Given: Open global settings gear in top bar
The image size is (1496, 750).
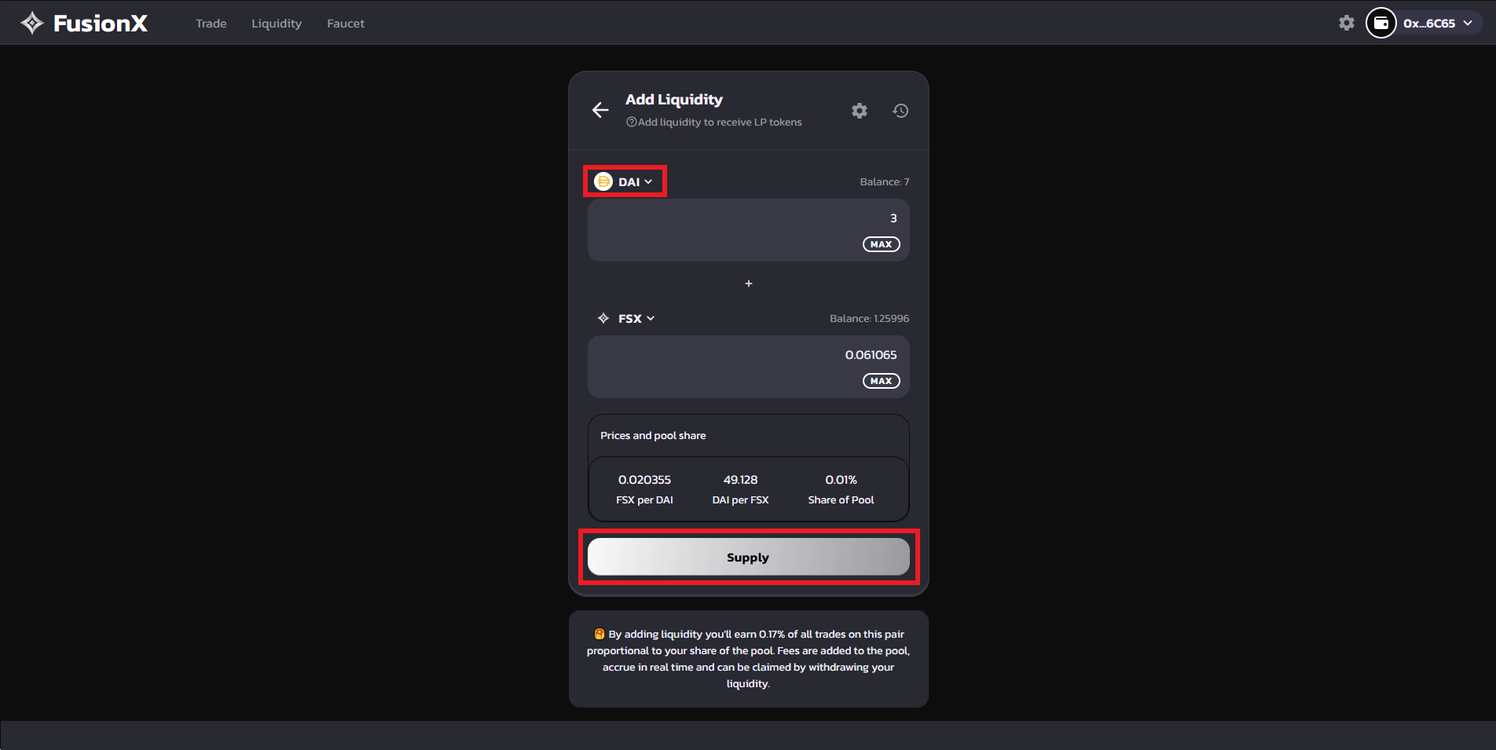Looking at the screenshot, I should click(1346, 24).
